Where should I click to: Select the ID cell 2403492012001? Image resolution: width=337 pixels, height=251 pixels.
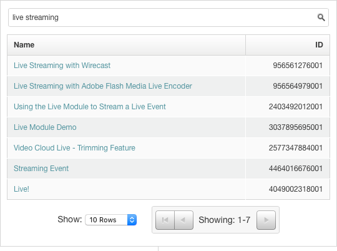coord(296,107)
